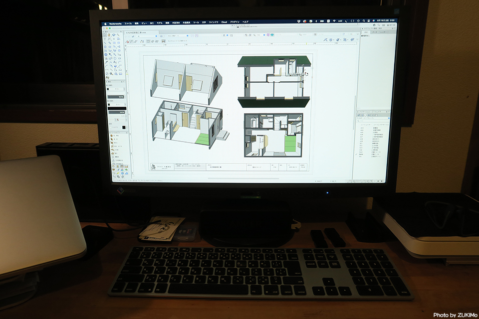Open the モデル menu
Screen dimensions: 479x319
[160, 23]
